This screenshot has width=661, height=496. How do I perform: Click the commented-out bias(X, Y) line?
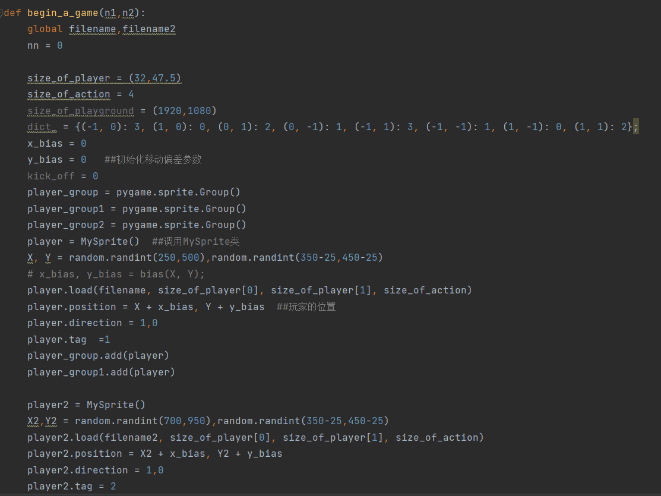click(116, 274)
